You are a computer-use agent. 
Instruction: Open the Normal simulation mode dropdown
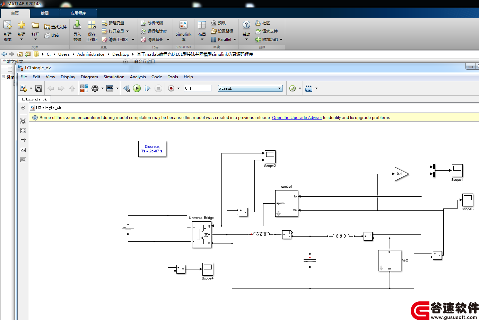point(250,88)
